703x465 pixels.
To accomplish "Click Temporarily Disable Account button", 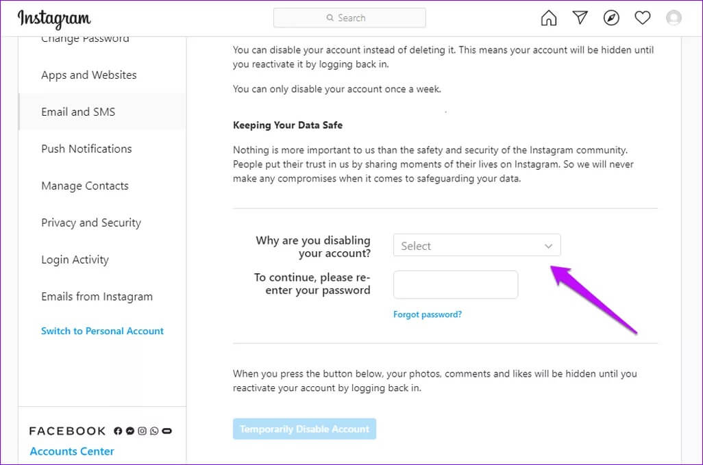I will 304,429.
